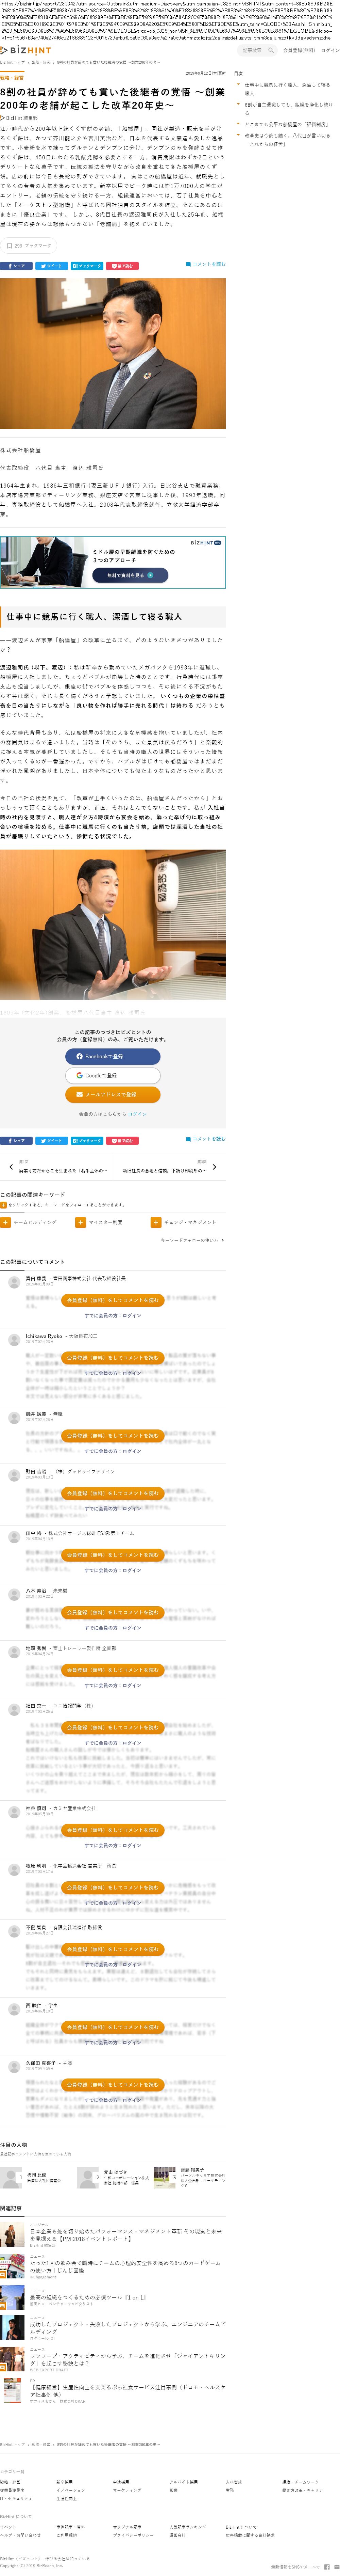
Task: Click the 290 ブックマーク button
Action: (x=29, y=245)
